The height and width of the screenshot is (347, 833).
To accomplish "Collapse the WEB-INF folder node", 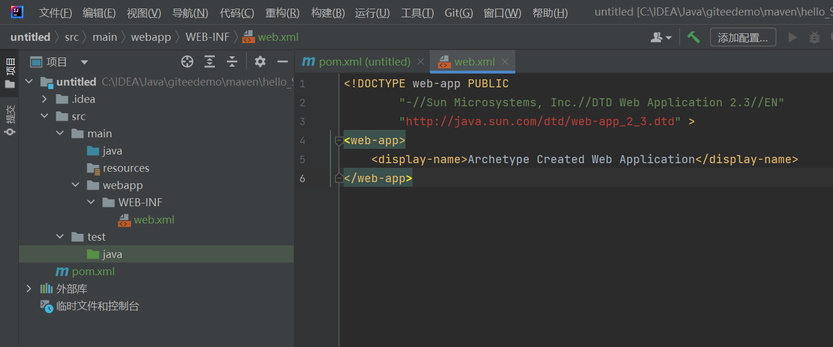I will (91, 203).
